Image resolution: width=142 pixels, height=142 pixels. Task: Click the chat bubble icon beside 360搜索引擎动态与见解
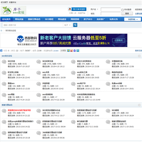(x=39, y=133)
